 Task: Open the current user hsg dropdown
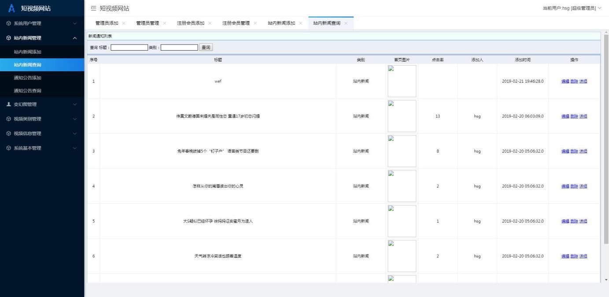pyautogui.click(x=572, y=8)
